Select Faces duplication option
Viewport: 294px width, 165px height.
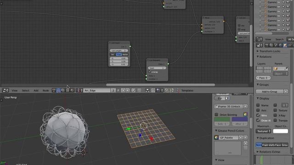pos(278,145)
